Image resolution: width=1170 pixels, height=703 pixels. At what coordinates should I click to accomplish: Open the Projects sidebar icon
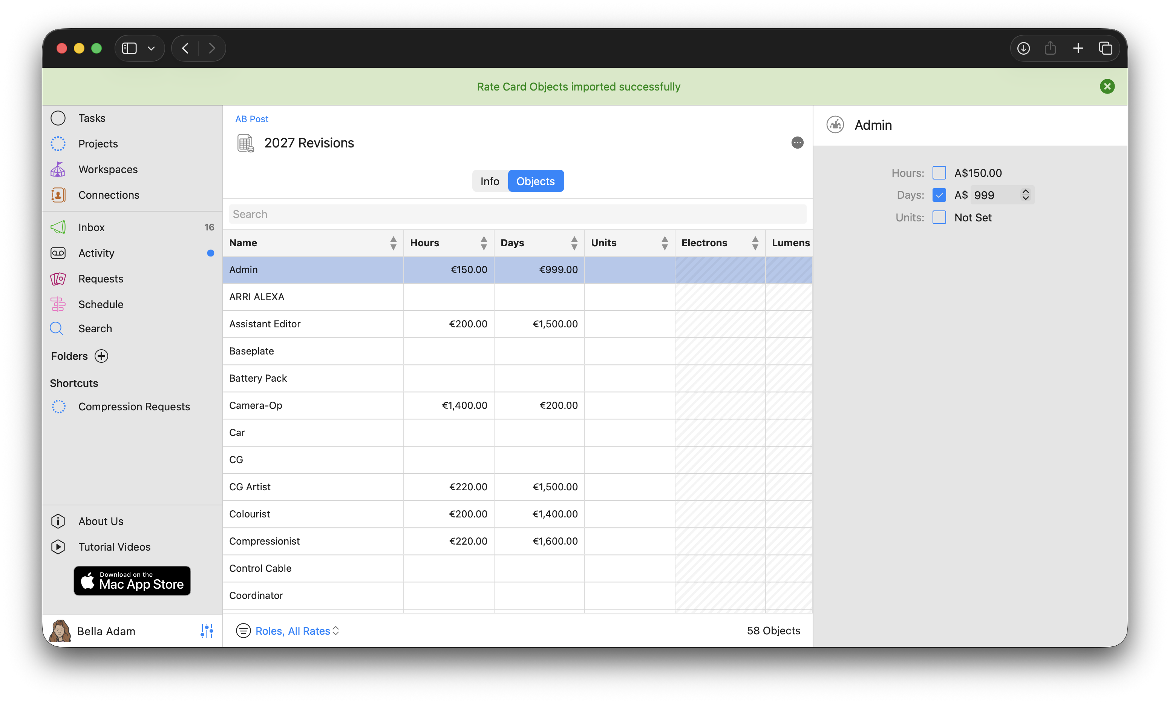(x=58, y=144)
